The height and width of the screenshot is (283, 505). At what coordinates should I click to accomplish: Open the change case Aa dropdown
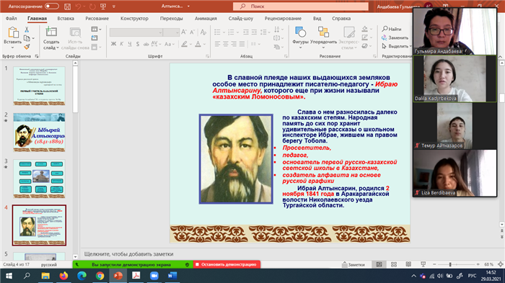point(169,44)
